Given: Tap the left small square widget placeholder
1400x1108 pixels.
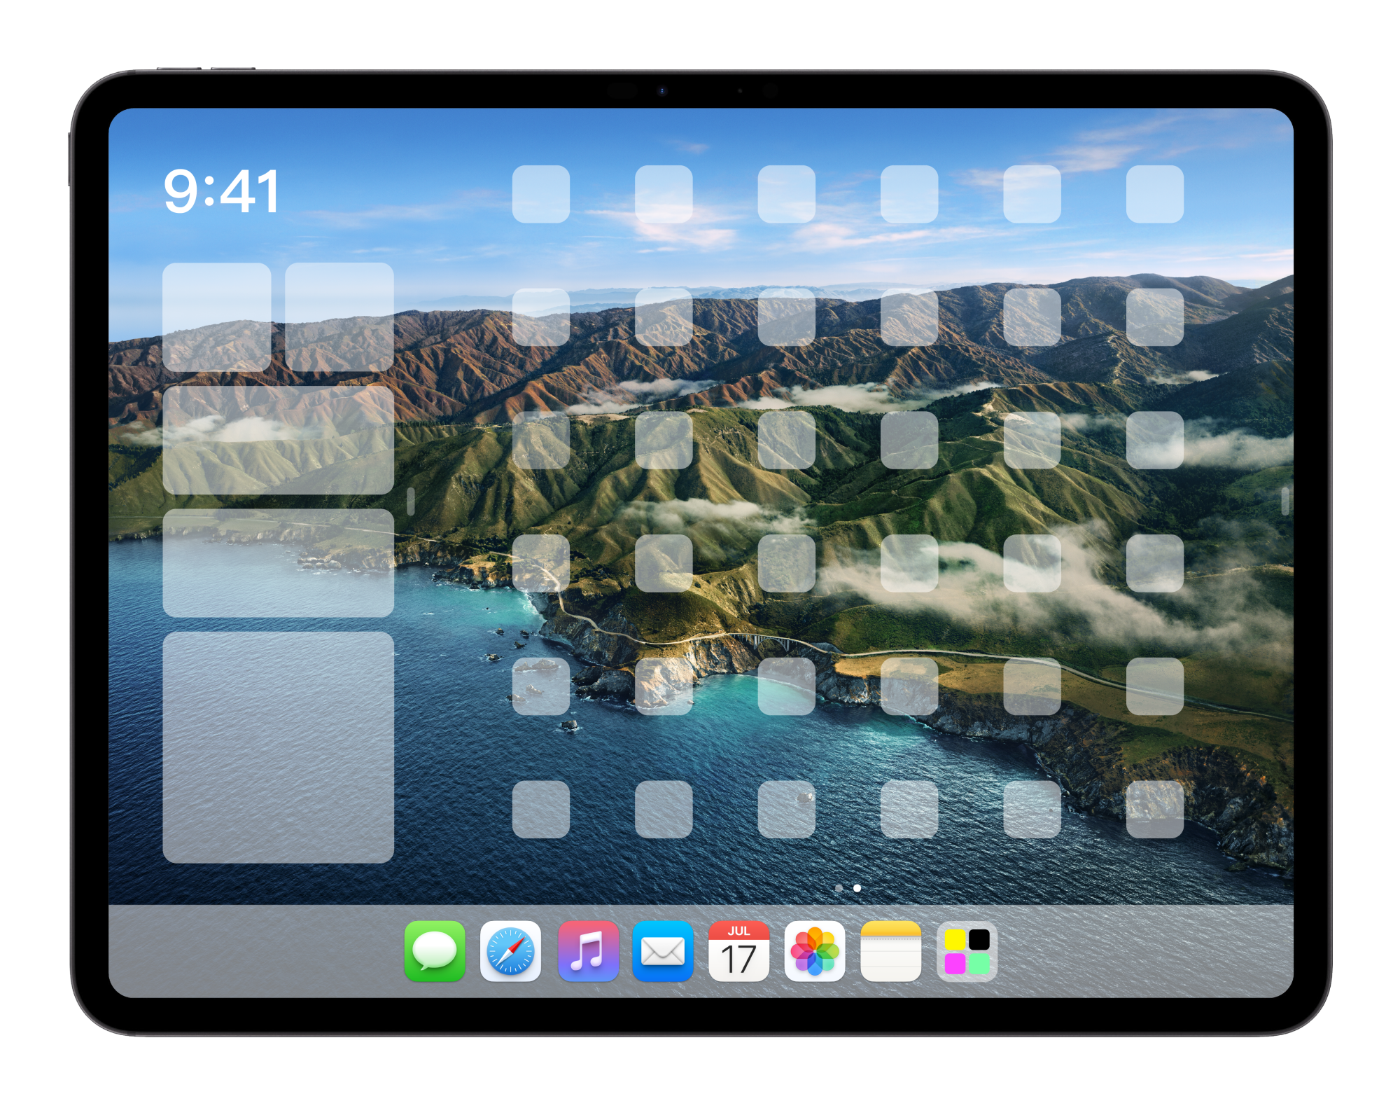Looking at the screenshot, I should tap(217, 317).
